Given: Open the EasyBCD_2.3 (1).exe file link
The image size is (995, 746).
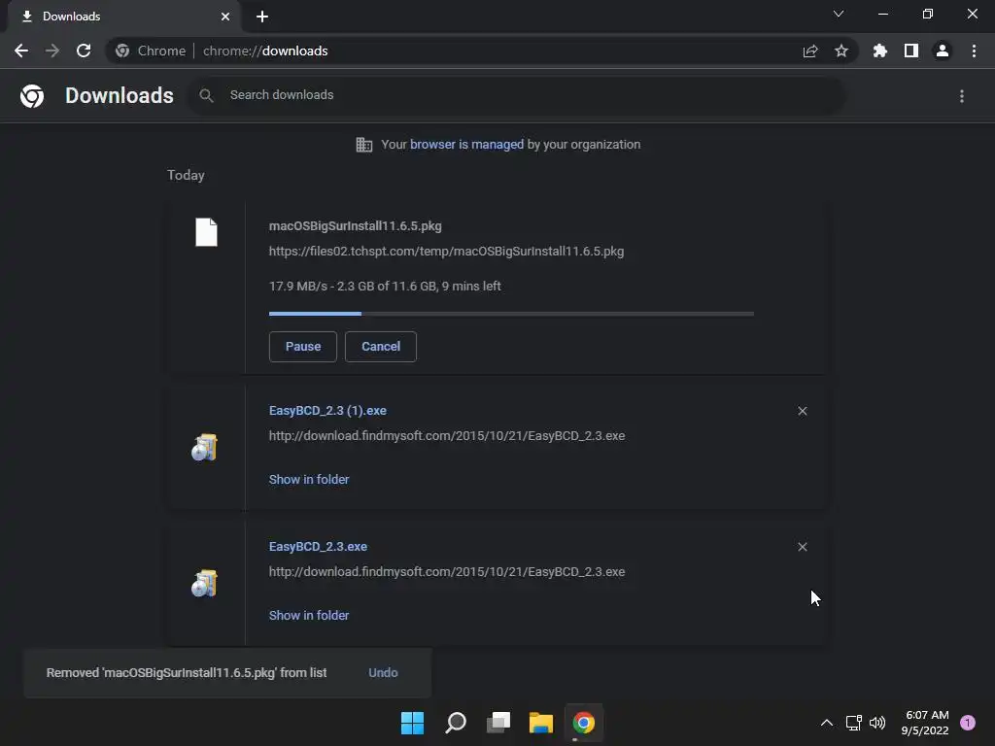Looking at the screenshot, I should [327, 411].
